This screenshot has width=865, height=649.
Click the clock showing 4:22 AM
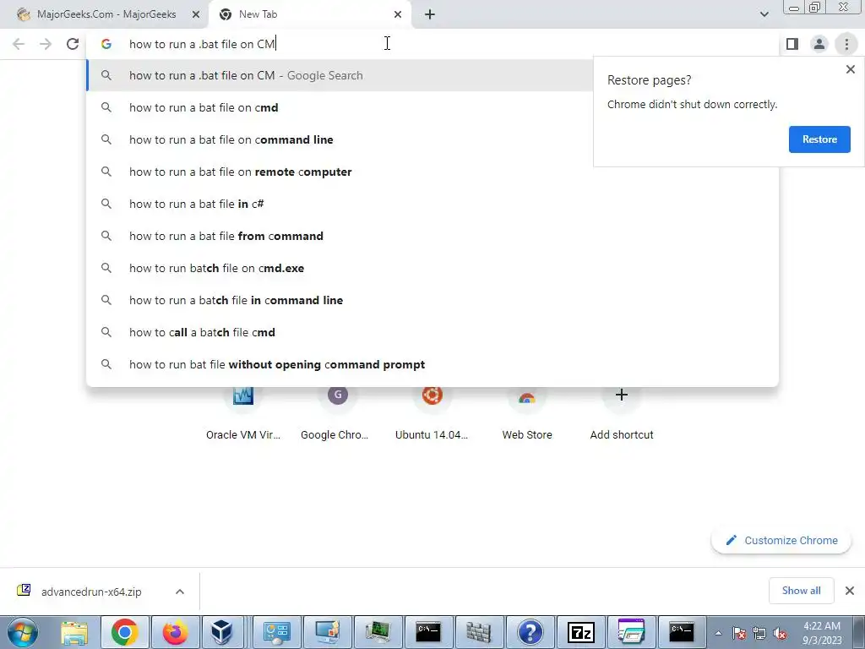pyautogui.click(x=822, y=633)
